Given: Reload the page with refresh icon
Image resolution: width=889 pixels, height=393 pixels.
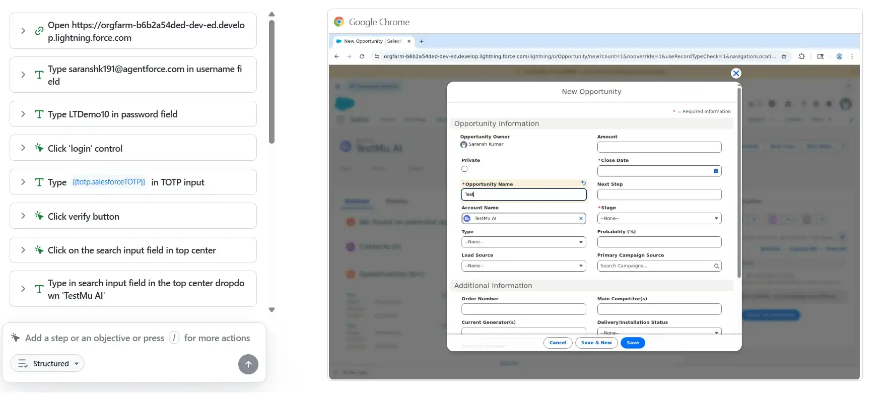Looking at the screenshot, I should (362, 56).
